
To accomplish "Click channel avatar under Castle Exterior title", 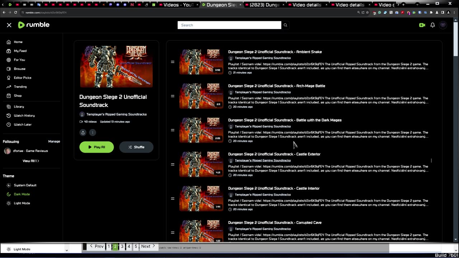I will (231, 161).
